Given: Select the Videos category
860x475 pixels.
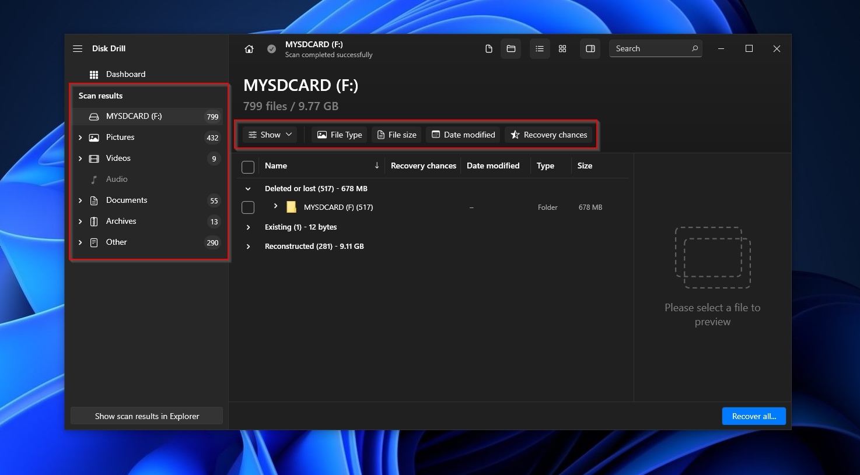Looking at the screenshot, I should pos(118,159).
